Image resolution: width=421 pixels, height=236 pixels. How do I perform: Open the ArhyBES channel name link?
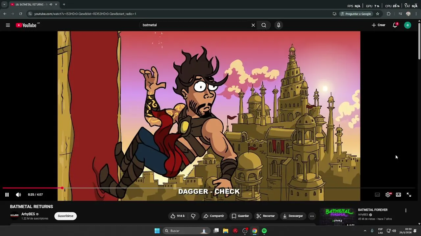pos(28,214)
